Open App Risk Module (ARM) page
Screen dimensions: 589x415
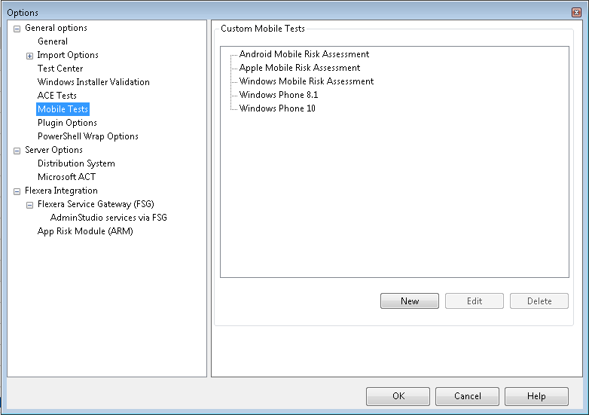85,231
